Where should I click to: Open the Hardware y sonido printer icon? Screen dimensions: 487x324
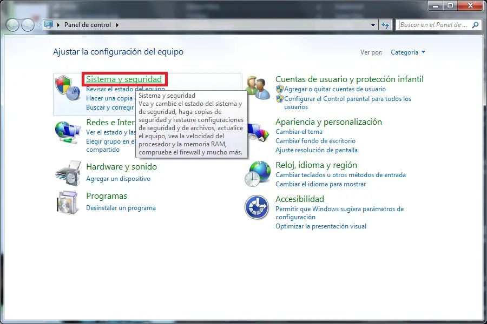(x=68, y=173)
